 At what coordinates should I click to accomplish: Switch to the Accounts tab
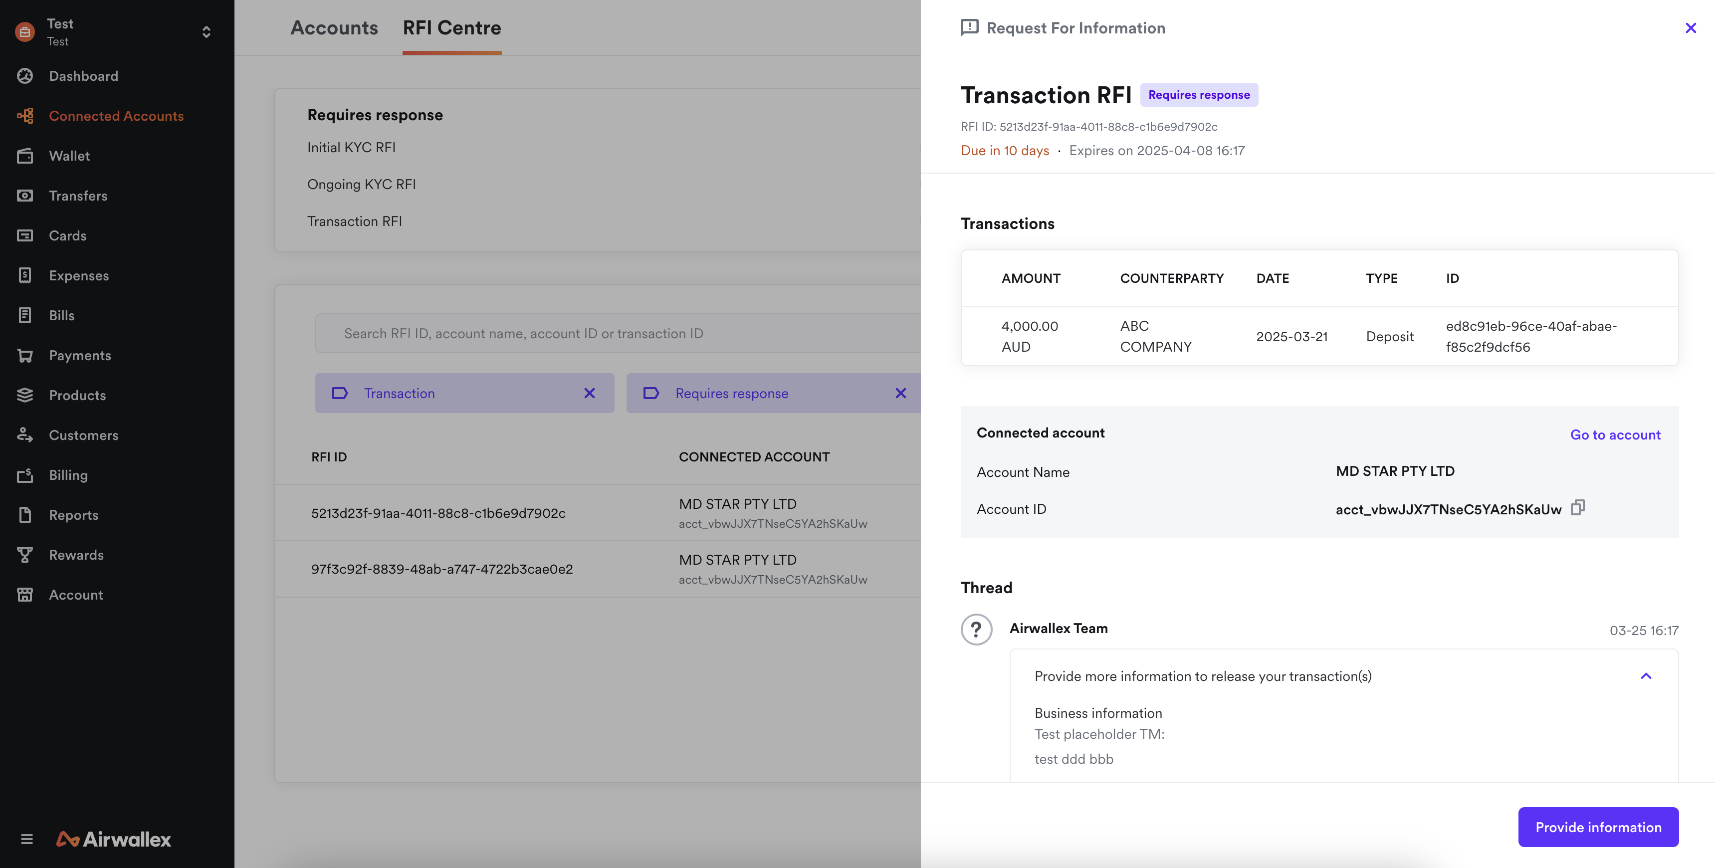coord(334,28)
